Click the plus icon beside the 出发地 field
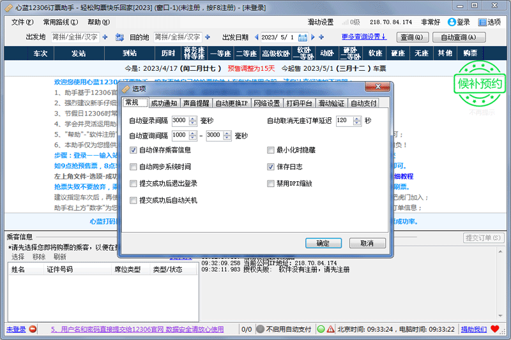Image resolution: width=511 pixels, height=340 pixels. click(x=105, y=37)
